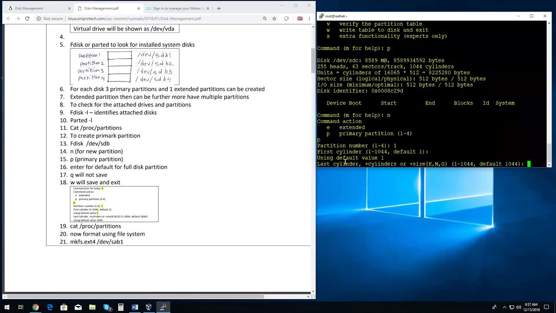
Task: Go back in Chrome browser
Action: click(8, 19)
